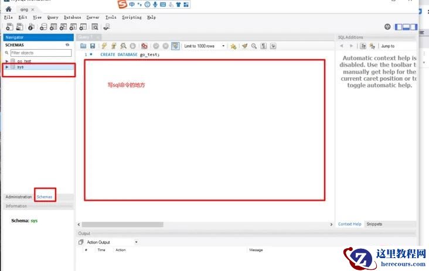This screenshot has width=429, height=271.
Task: Execute the SQL script lightning icon
Action: click(x=104, y=46)
